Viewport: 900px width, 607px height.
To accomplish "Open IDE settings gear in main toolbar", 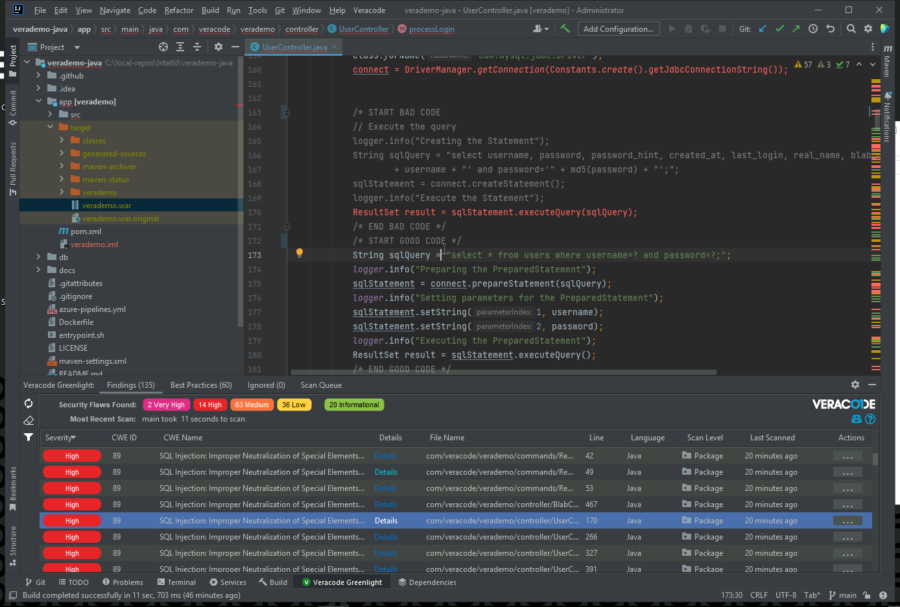I will pos(868,29).
